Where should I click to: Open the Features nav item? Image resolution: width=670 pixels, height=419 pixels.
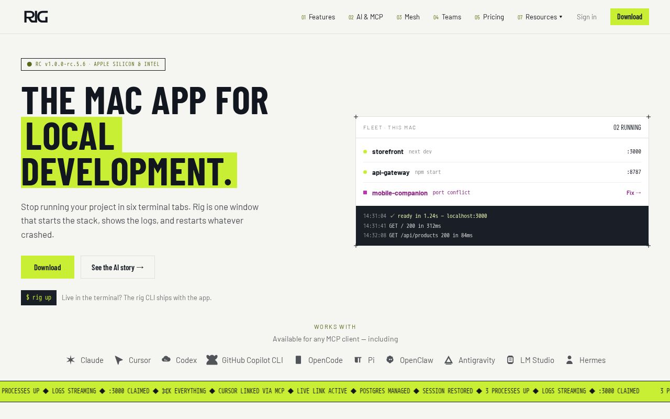(318, 17)
